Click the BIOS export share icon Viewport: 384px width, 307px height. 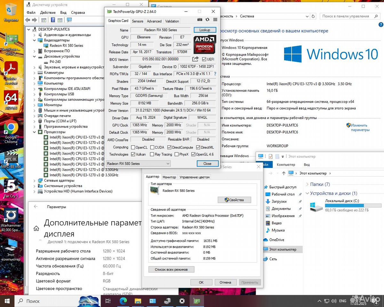(x=195, y=59)
